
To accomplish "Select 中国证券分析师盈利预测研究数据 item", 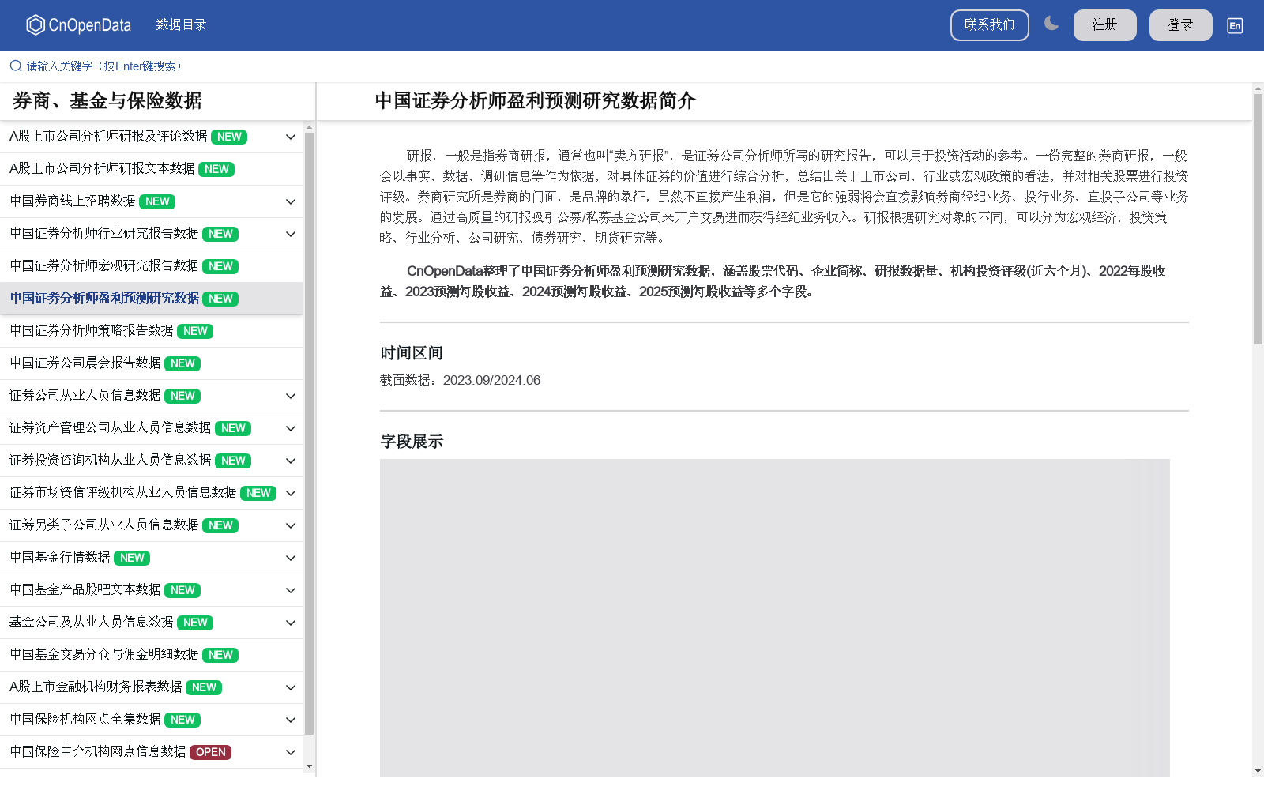I will coord(152,299).
